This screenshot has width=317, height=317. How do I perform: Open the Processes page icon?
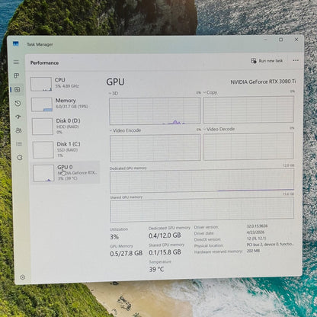point(17,75)
